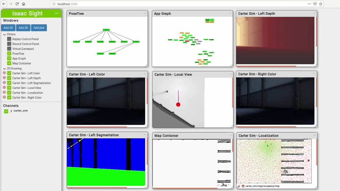The width and height of the screenshot is (340, 191).
Task: Uncheck Carter Sim - Left Color checkbox
Action: tap(9, 73)
